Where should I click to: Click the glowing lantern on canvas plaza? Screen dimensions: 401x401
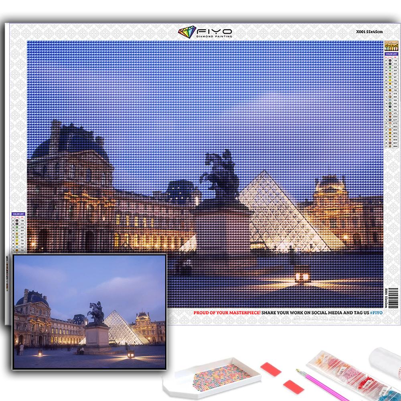click(x=302, y=276)
